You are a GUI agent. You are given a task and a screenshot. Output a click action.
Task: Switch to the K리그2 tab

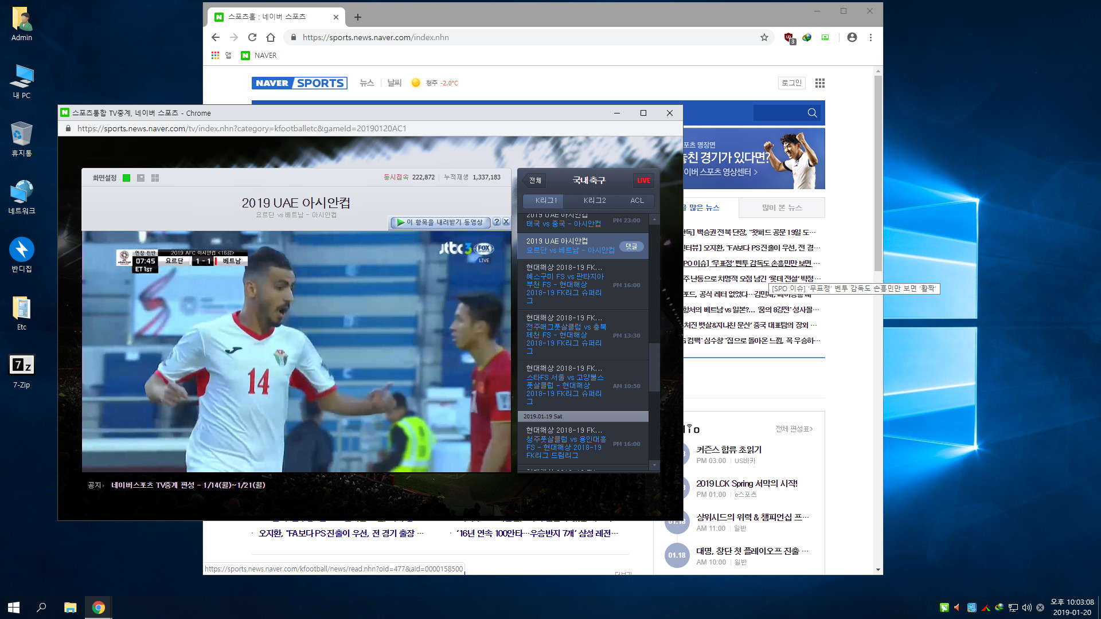(x=595, y=201)
